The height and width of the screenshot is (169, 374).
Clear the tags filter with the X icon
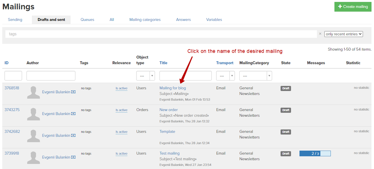tap(320, 34)
